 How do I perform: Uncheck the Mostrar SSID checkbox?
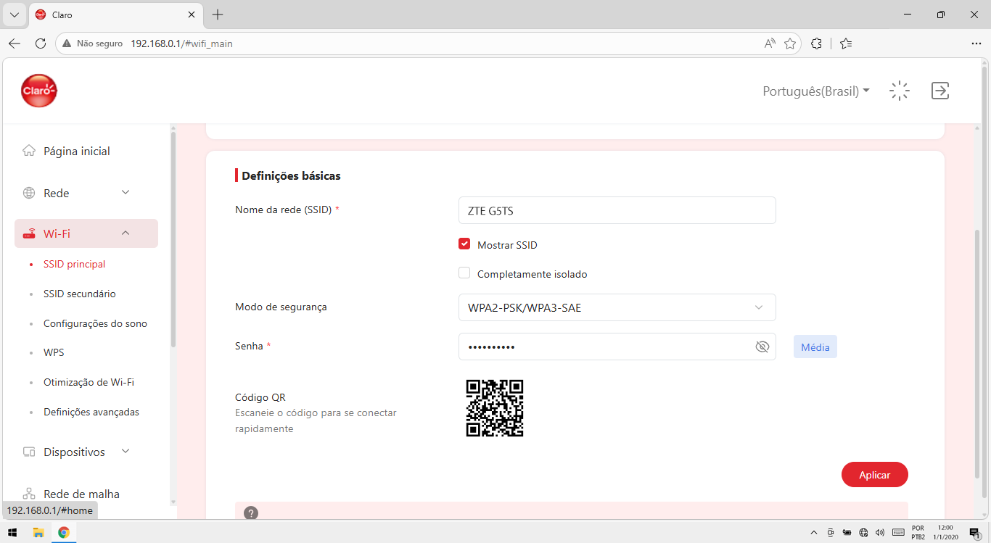click(464, 244)
